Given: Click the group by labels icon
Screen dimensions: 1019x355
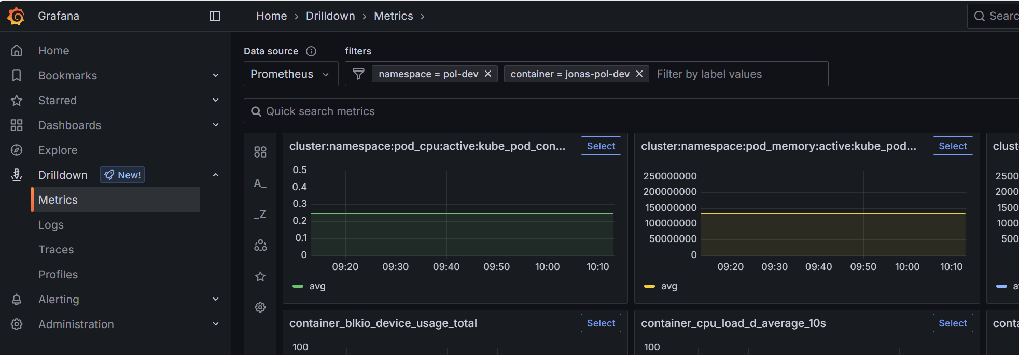Looking at the screenshot, I should point(260,245).
